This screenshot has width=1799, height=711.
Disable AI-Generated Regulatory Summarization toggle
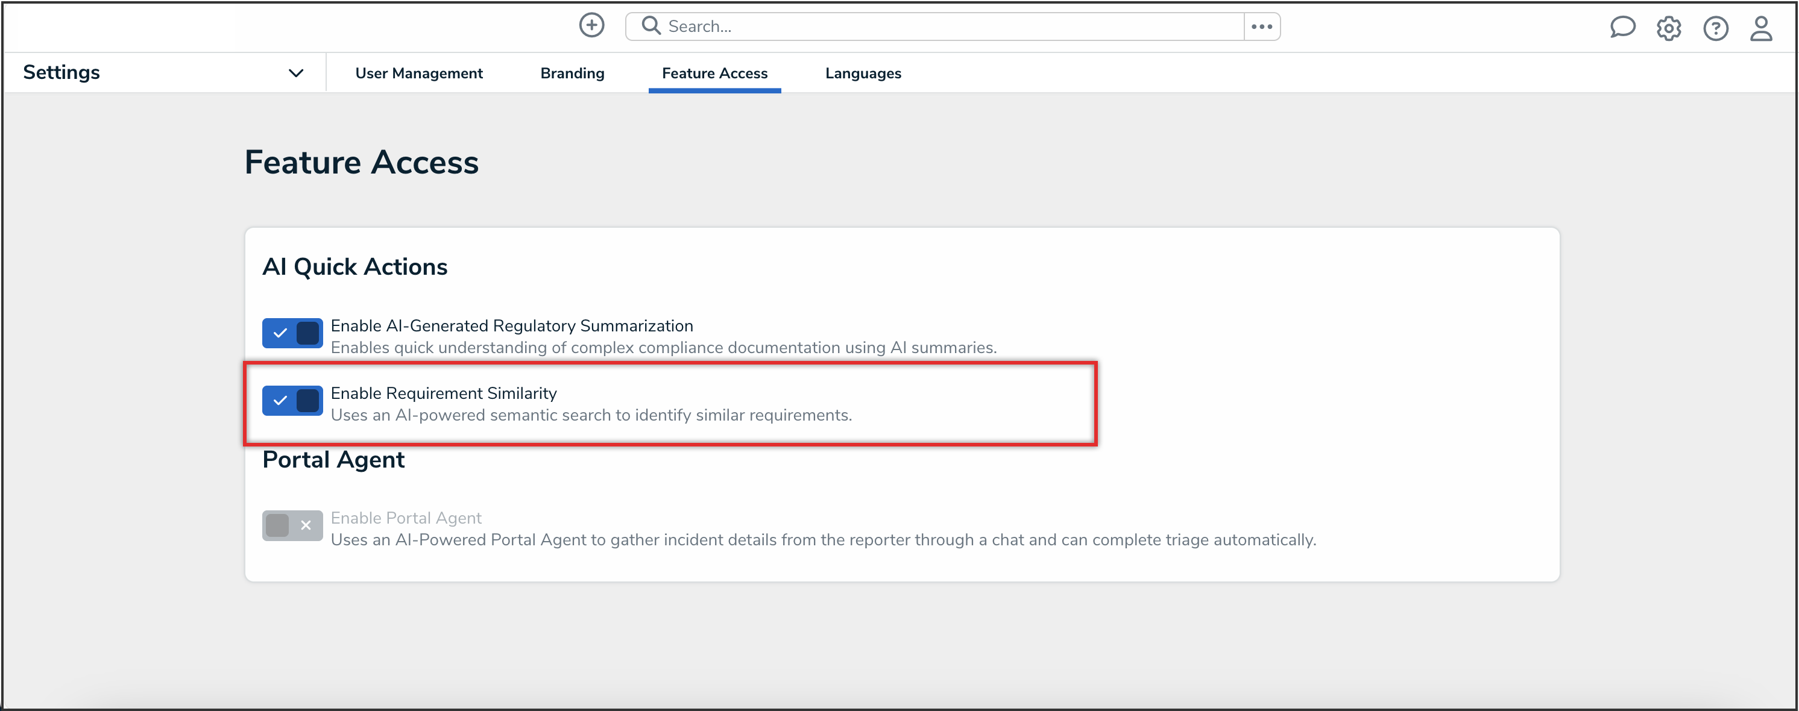[x=292, y=333]
